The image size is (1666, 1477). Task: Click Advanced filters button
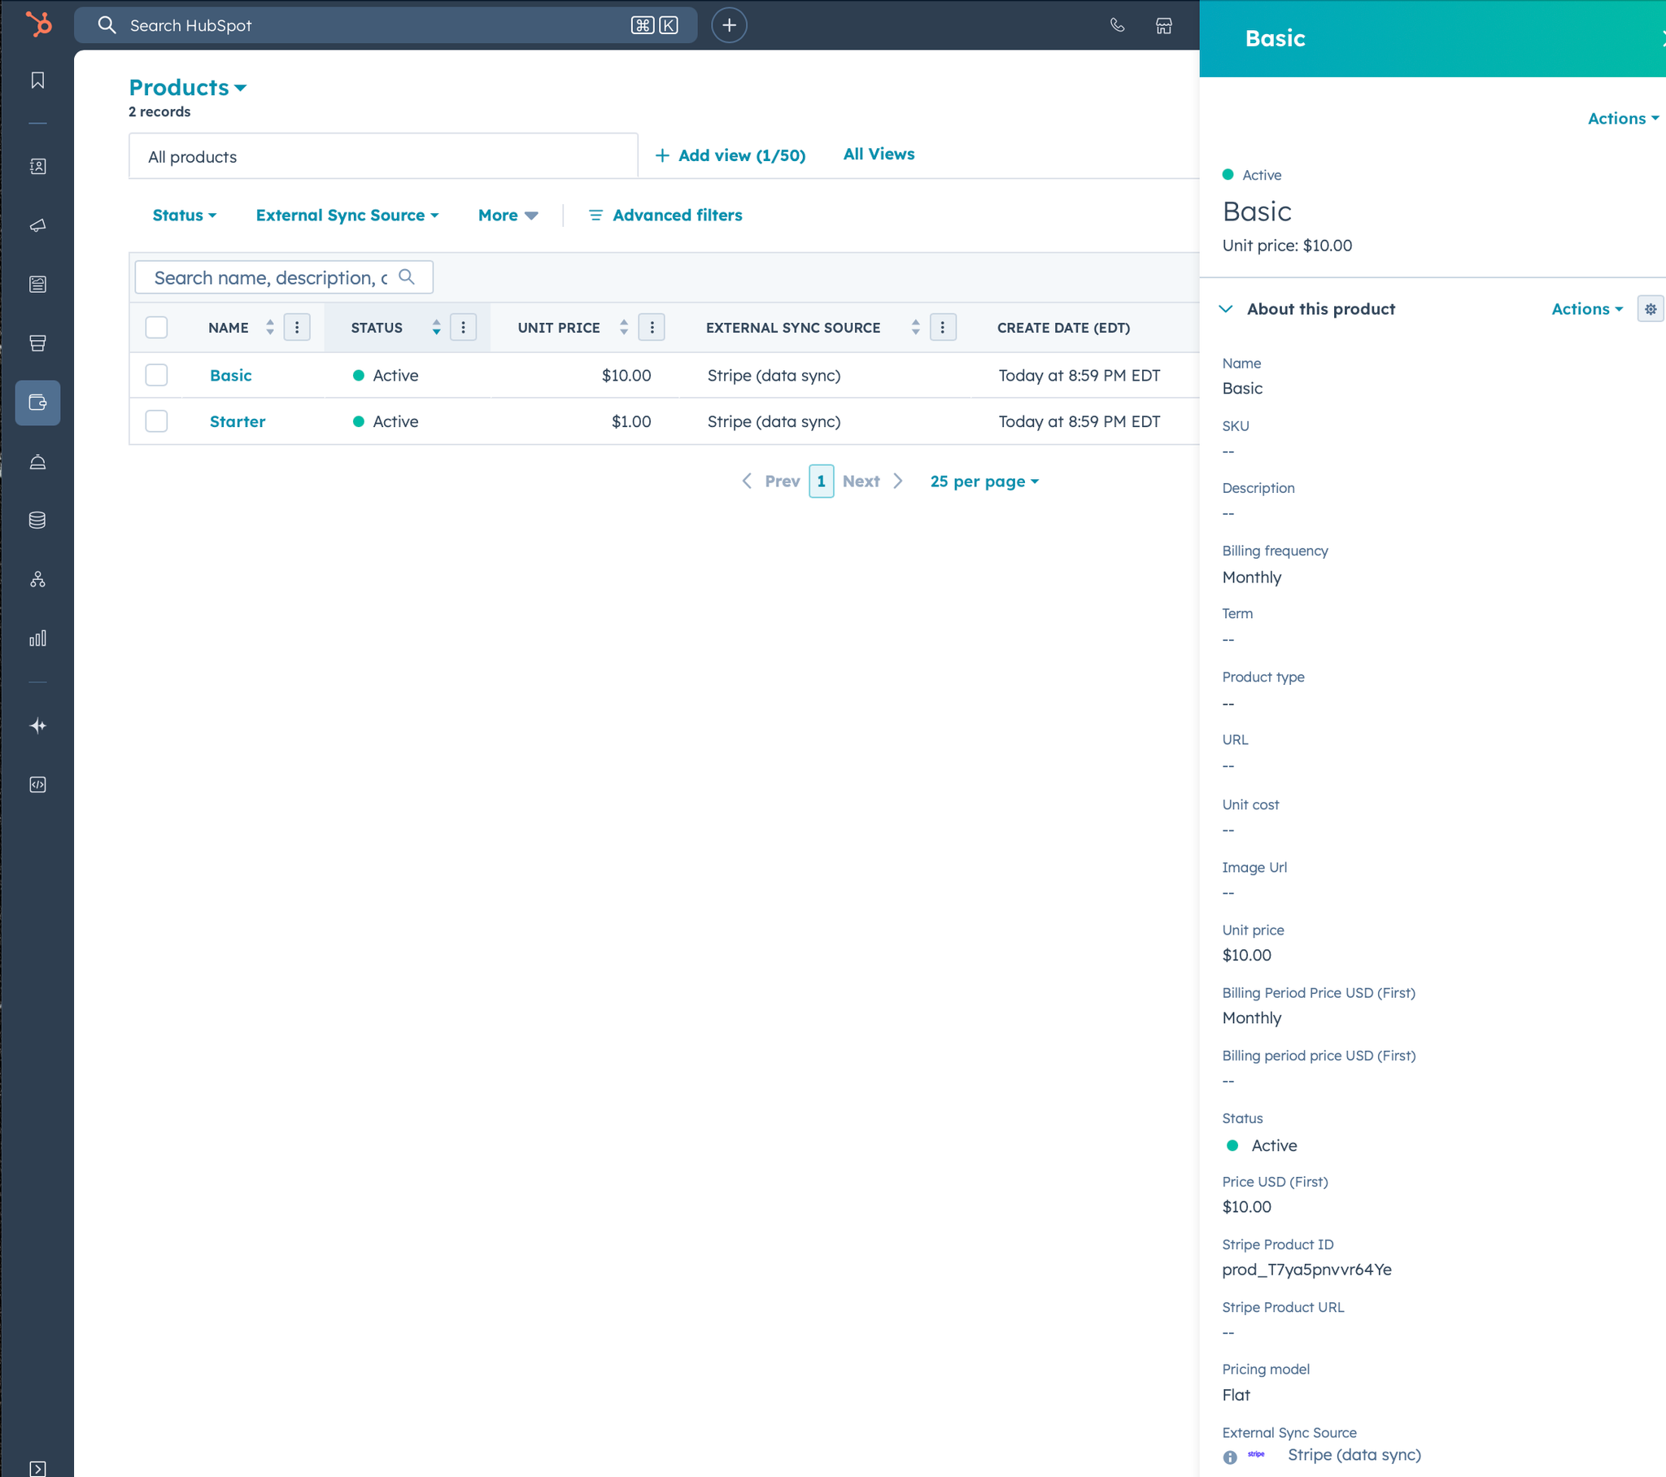(x=665, y=216)
